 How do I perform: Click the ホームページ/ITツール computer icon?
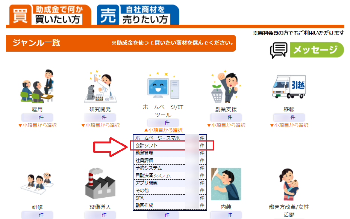[164, 86]
